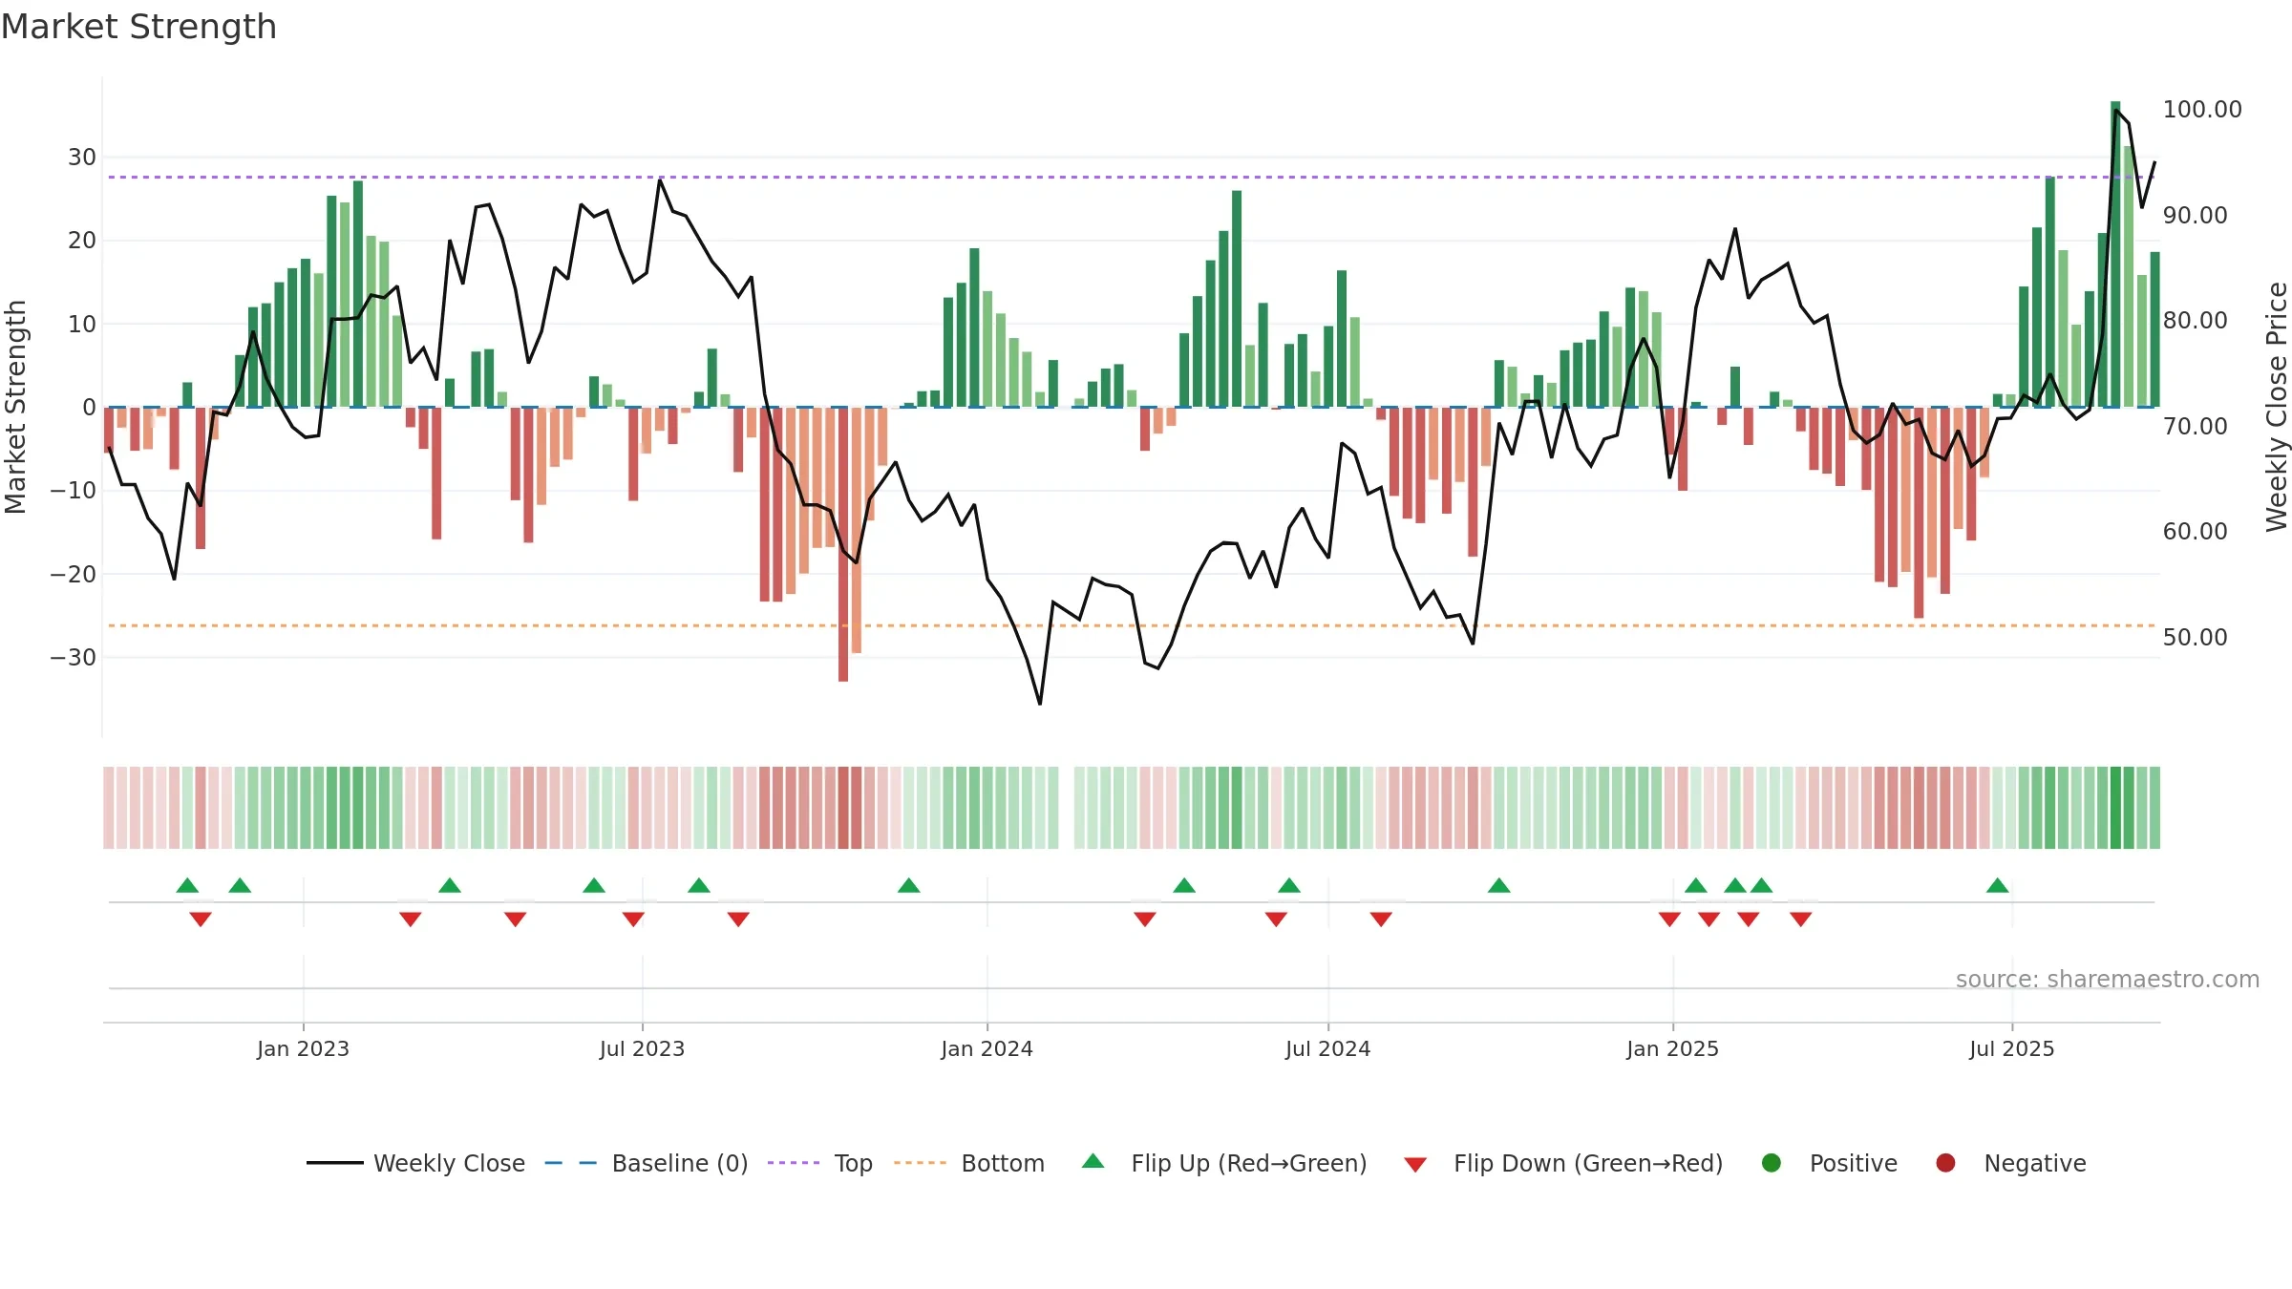Click the Jan 2024 x-axis label

[987, 1048]
